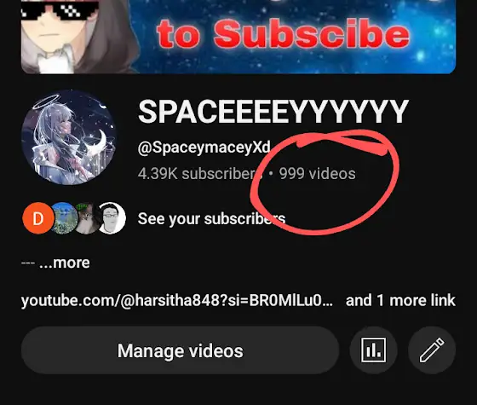477x405 pixels.
Task: Tap the channel profile avatar picture
Action: 69,137
